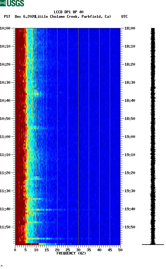Click the 19:10 UTC time label
This screenshot has height=269, width=166.
pos(130,155)
